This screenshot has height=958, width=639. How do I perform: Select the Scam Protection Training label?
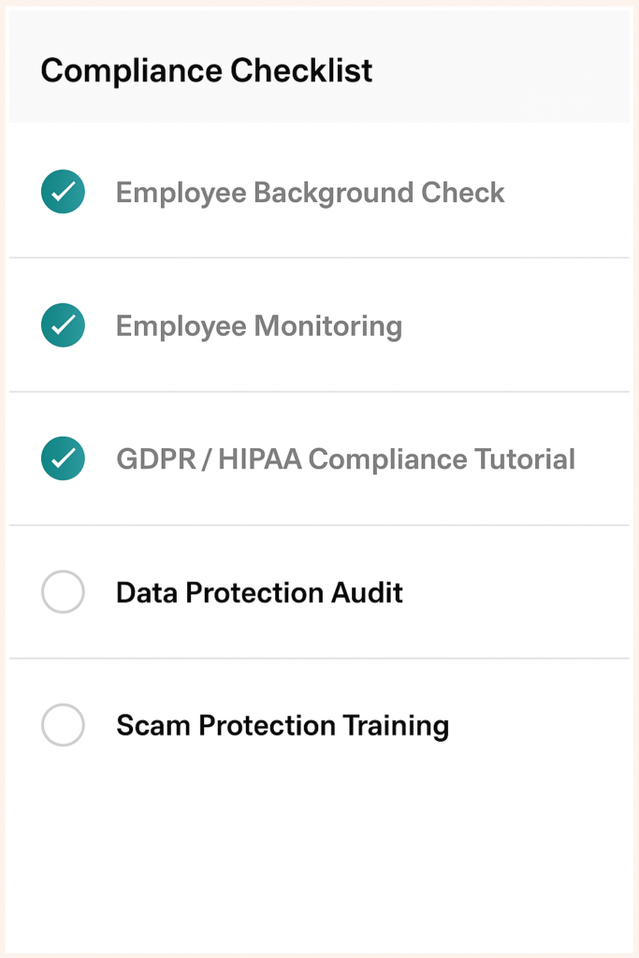tap(283, 726)
